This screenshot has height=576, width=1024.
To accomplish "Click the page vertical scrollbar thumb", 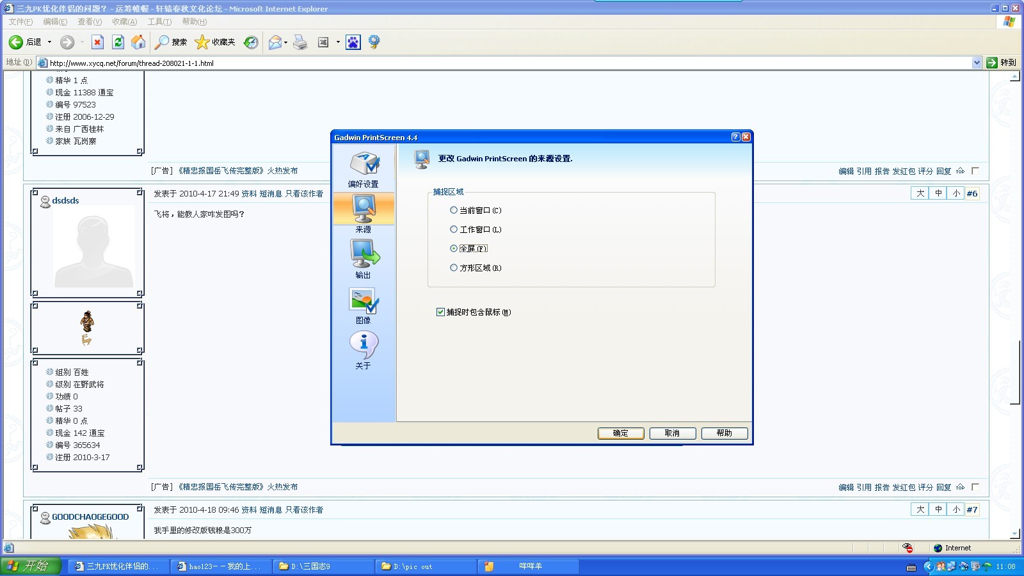I will coord(1014,373).
